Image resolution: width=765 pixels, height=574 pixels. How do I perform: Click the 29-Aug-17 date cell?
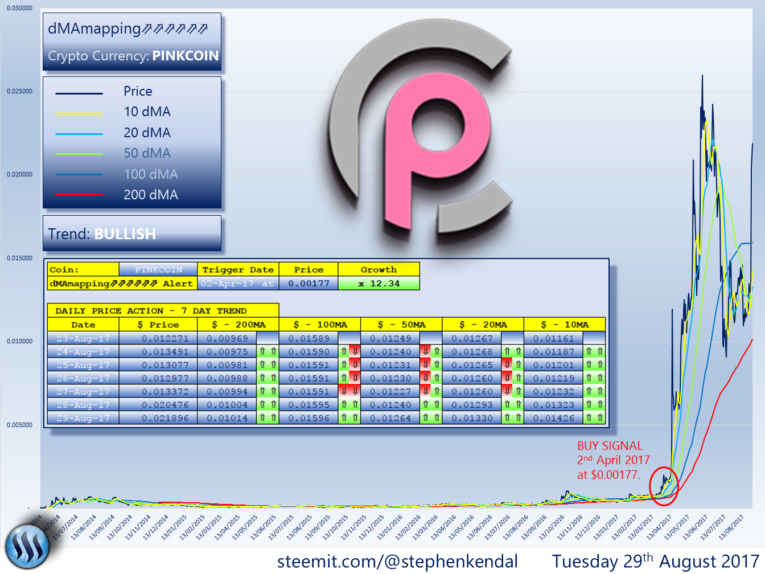coord(83,418)
